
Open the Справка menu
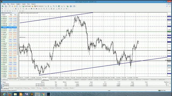click(x=33, y=4)
